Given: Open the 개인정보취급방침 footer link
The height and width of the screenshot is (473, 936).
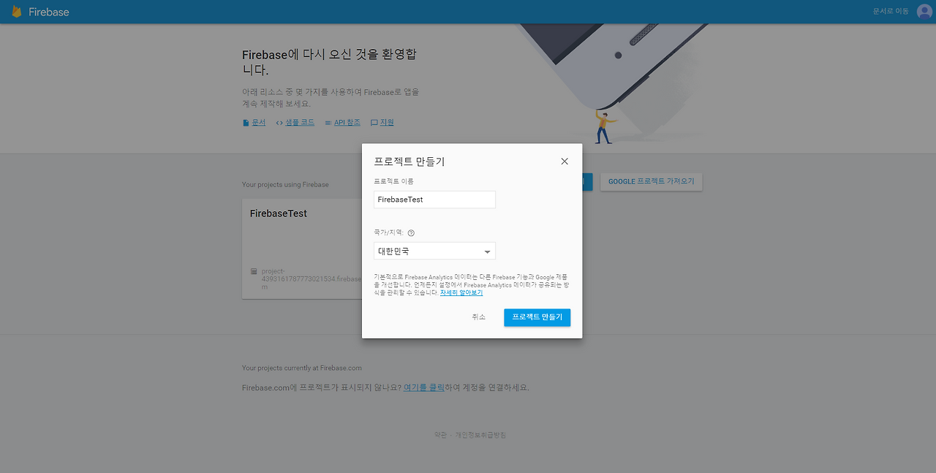Looking at the screenshot, I should [480, 435].
